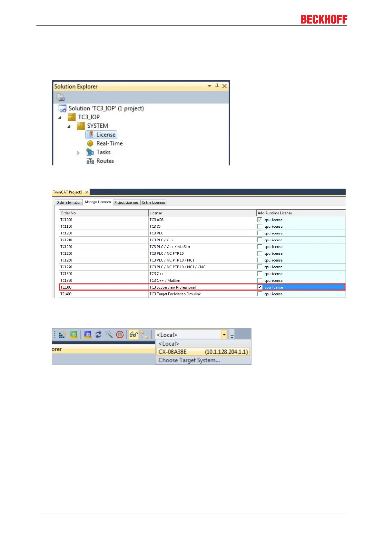Click the Toggle Free Run State icon
Screen dimensions: 384x543
(x=120, y=335)
